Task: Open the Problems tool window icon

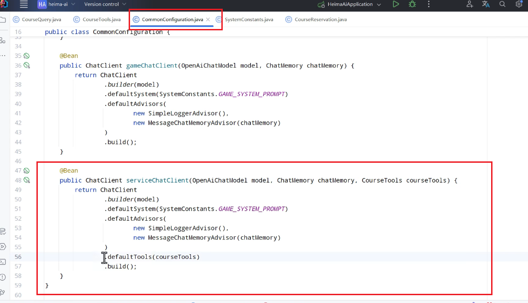Action: 3,277
